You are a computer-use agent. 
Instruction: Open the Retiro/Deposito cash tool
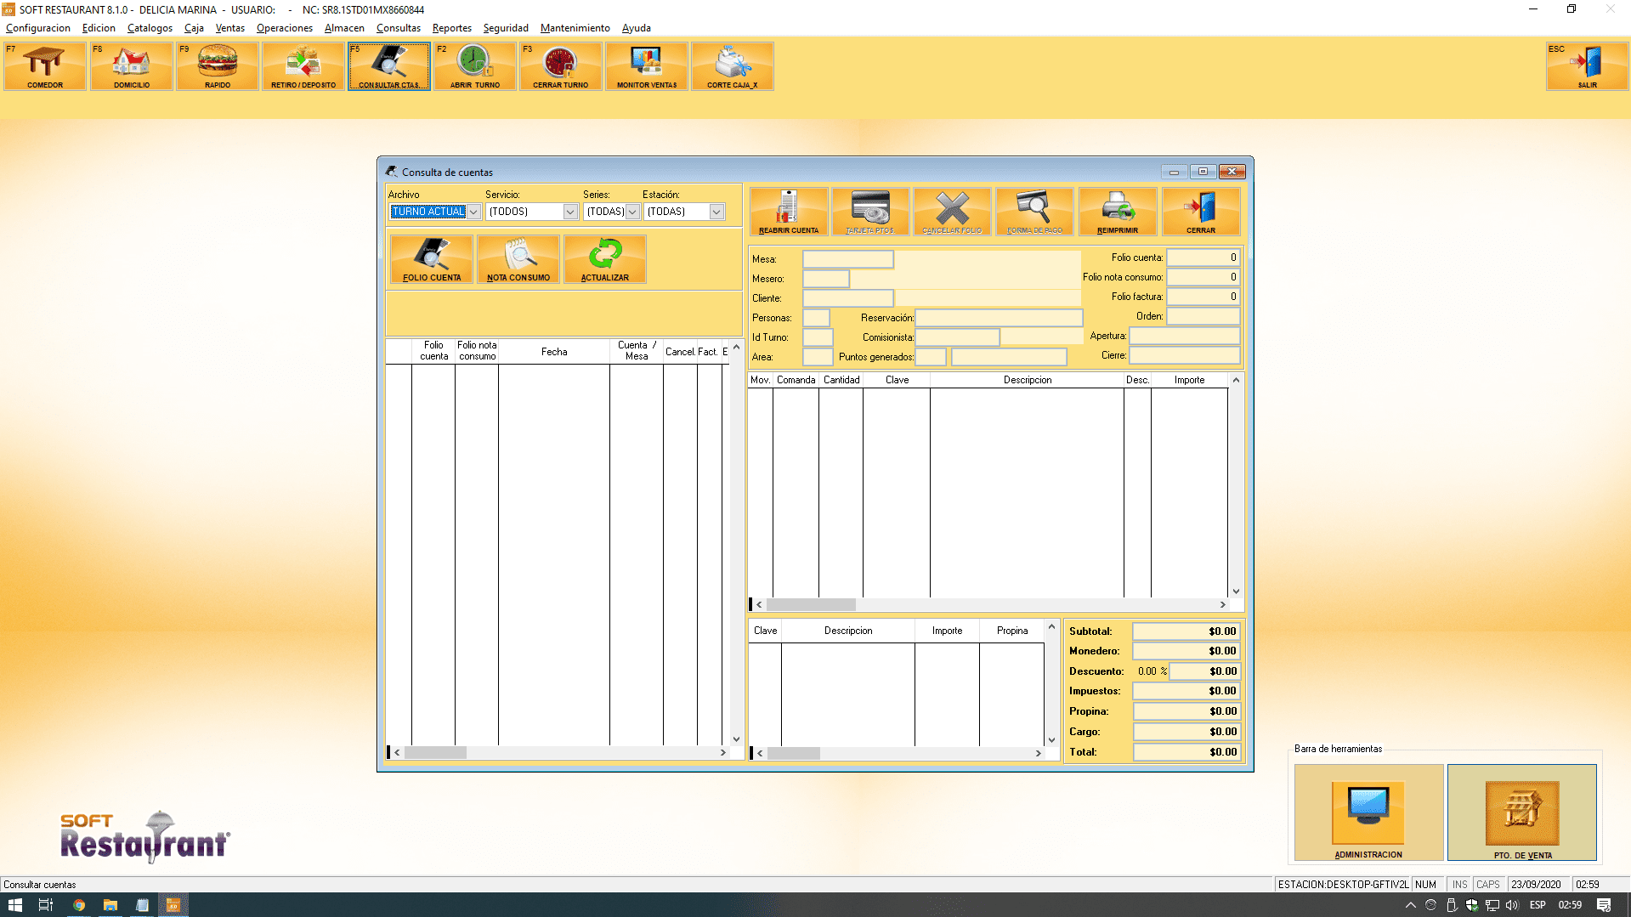(303, 66)
